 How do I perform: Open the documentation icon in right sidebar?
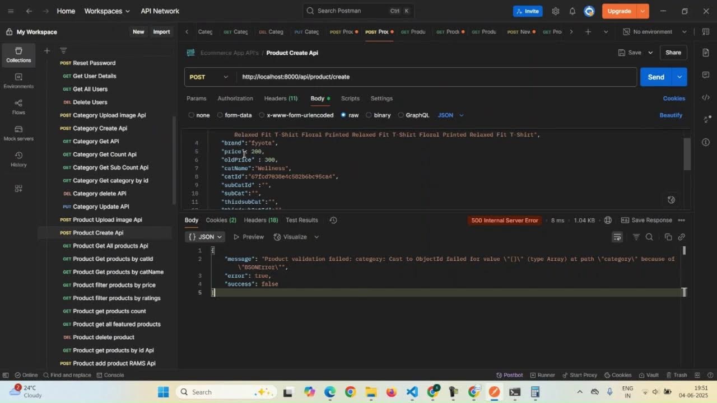click(705, 52)
